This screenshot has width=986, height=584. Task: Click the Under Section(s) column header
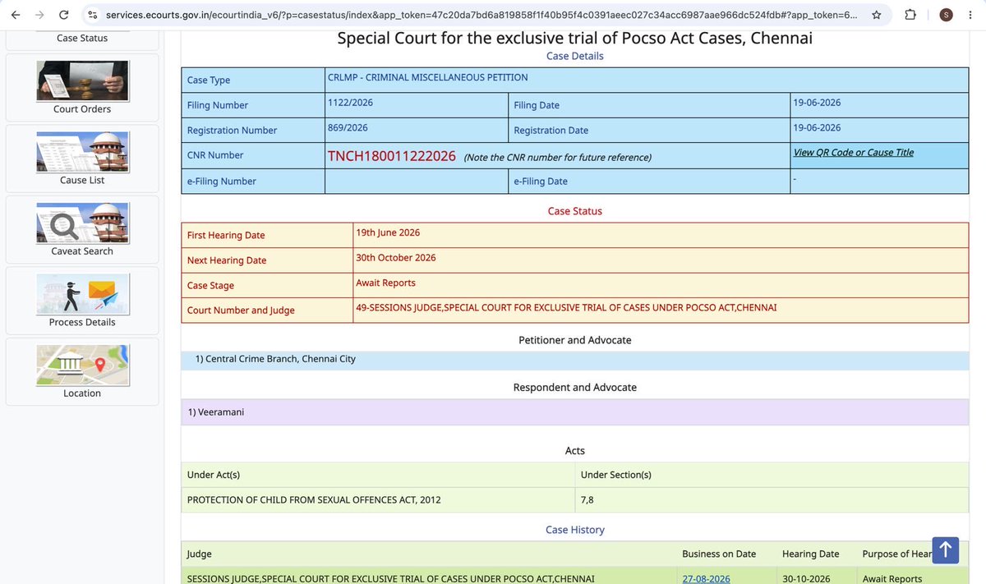616,475
